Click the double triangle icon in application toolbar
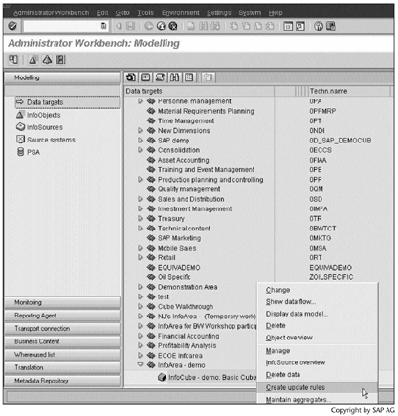 point(47,60)
